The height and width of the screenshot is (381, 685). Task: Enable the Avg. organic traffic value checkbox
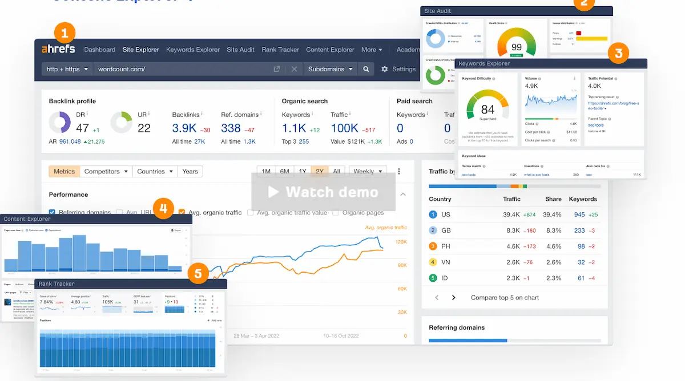251,213
